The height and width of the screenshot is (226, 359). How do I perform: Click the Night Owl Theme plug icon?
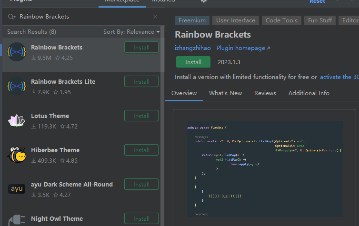click(17, 220)
